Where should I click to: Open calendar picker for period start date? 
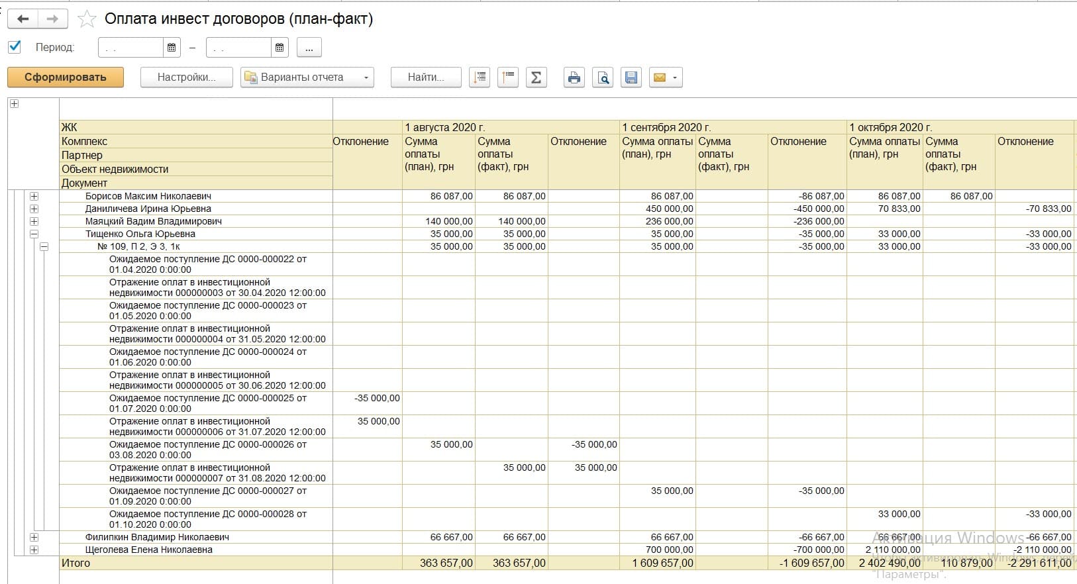click(172, 48)
